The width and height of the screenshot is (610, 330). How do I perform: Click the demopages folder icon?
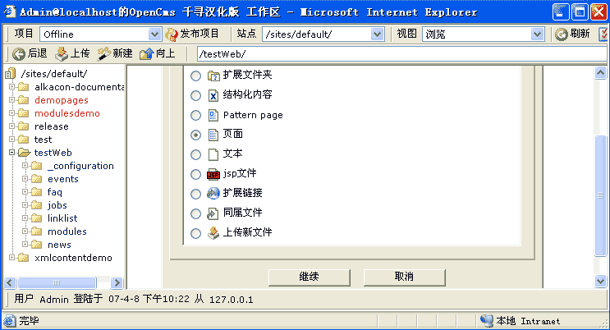pos(23,100)
